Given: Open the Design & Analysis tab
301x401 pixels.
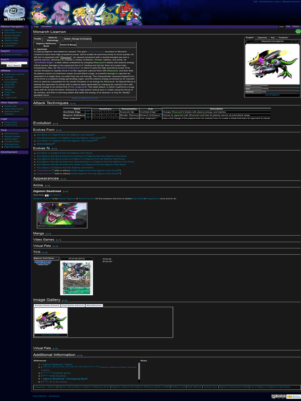Looking at the screenshot, I should click(x=82, y=39).
